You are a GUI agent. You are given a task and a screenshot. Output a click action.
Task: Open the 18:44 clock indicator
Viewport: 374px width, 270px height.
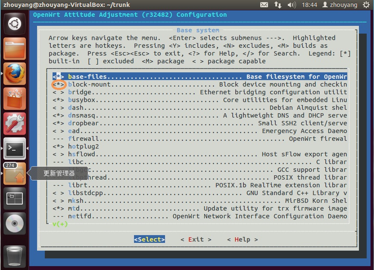(x=309, y=5)
